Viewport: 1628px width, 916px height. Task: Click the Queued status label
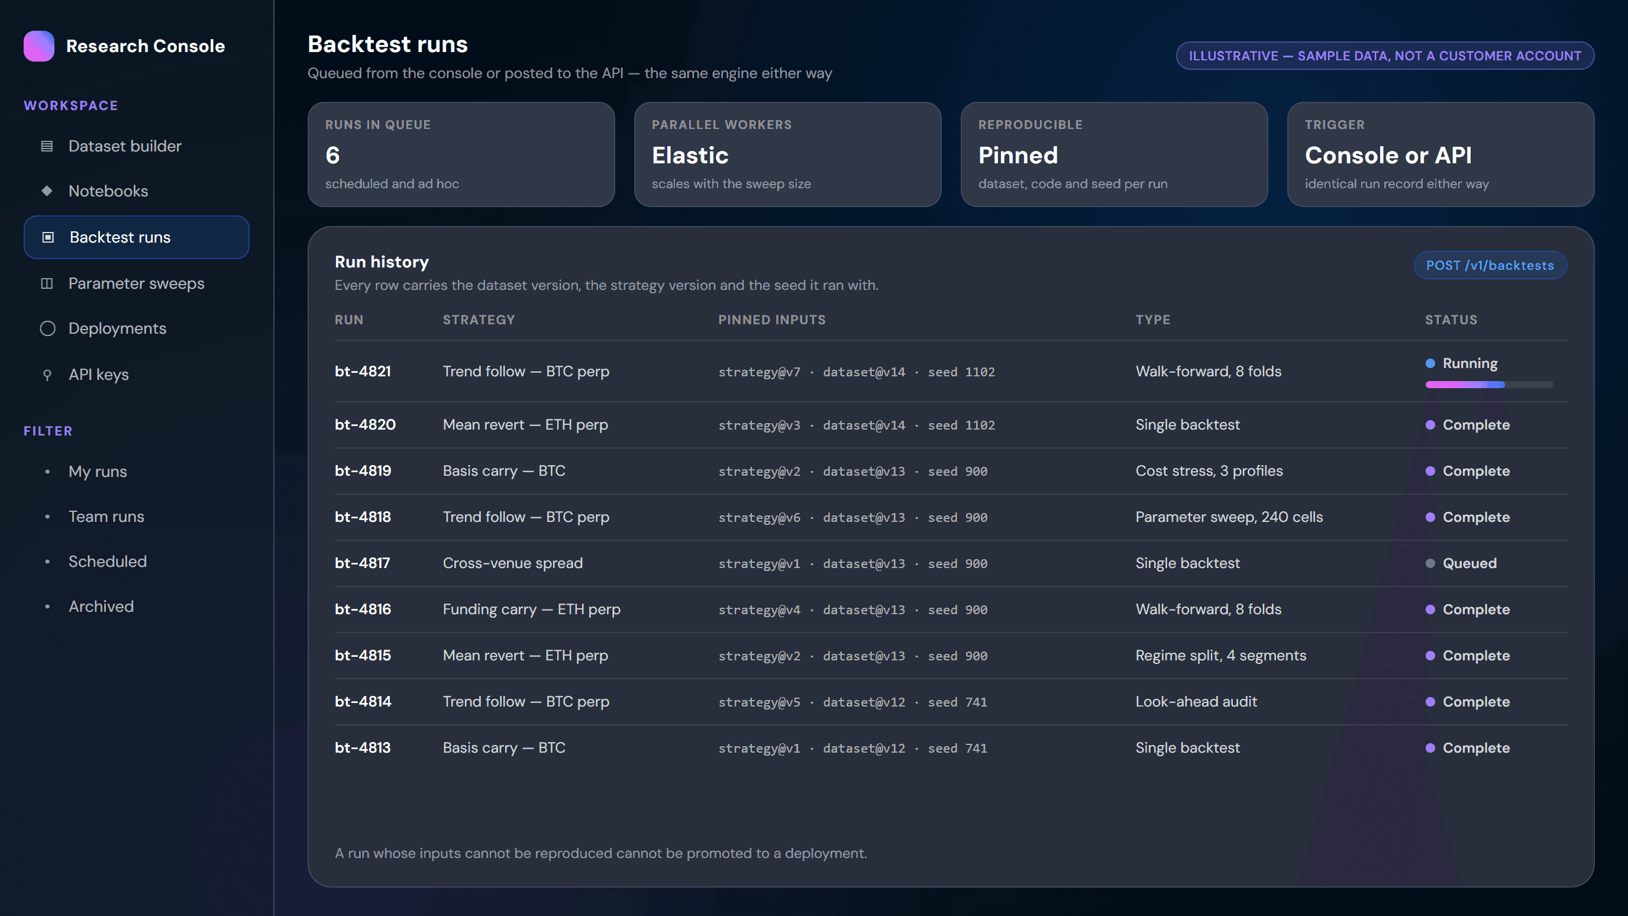click(x=1469, y=563)
